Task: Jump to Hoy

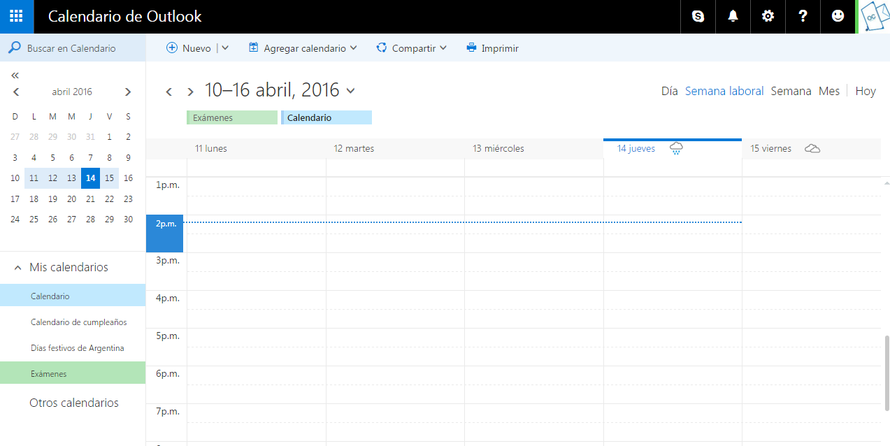Action: (866, 91)
